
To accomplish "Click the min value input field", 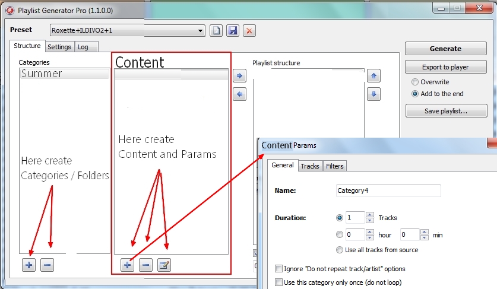I will pos(410,234).
